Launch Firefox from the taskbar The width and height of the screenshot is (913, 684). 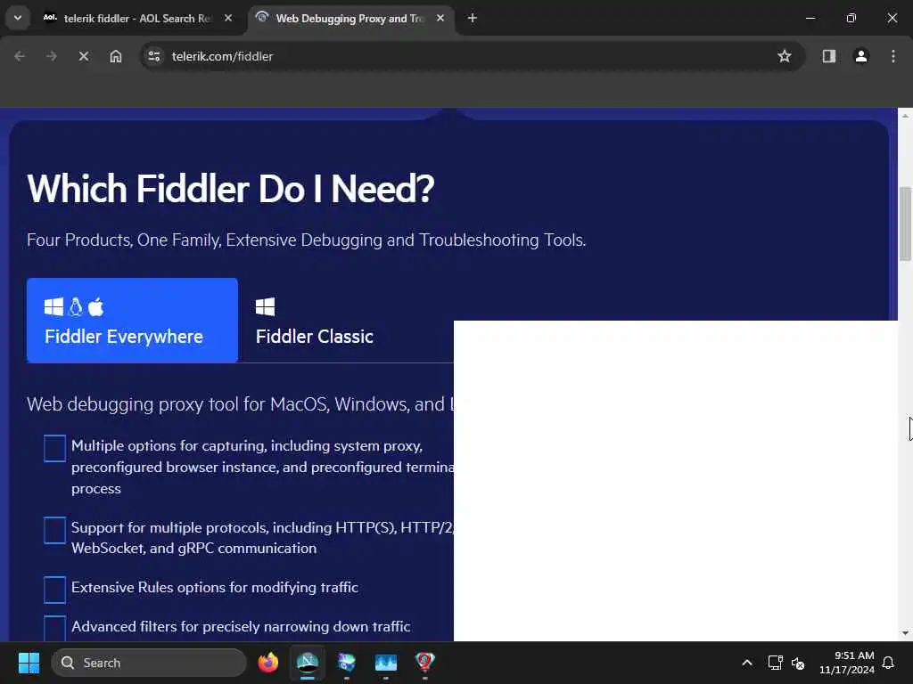coord(268,663)
